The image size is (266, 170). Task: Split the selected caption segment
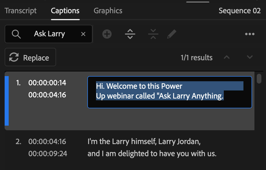click(130, 34)
